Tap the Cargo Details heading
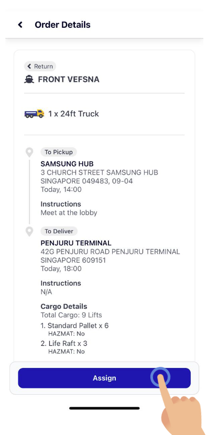The width and height of the screenshot is (208, 435). pyautogui.click(x=64, y=306)
